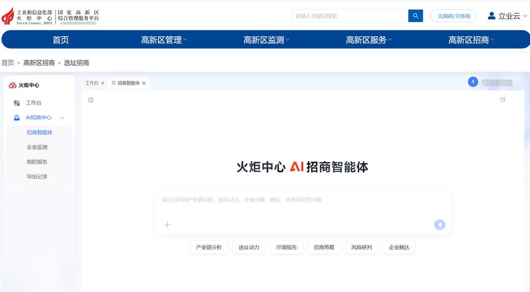The width and height of the screenshot is (530, 292).
Task: Click the 招商策略 quick prompt button
Action: pyautogui.click(x=324, y=247)
